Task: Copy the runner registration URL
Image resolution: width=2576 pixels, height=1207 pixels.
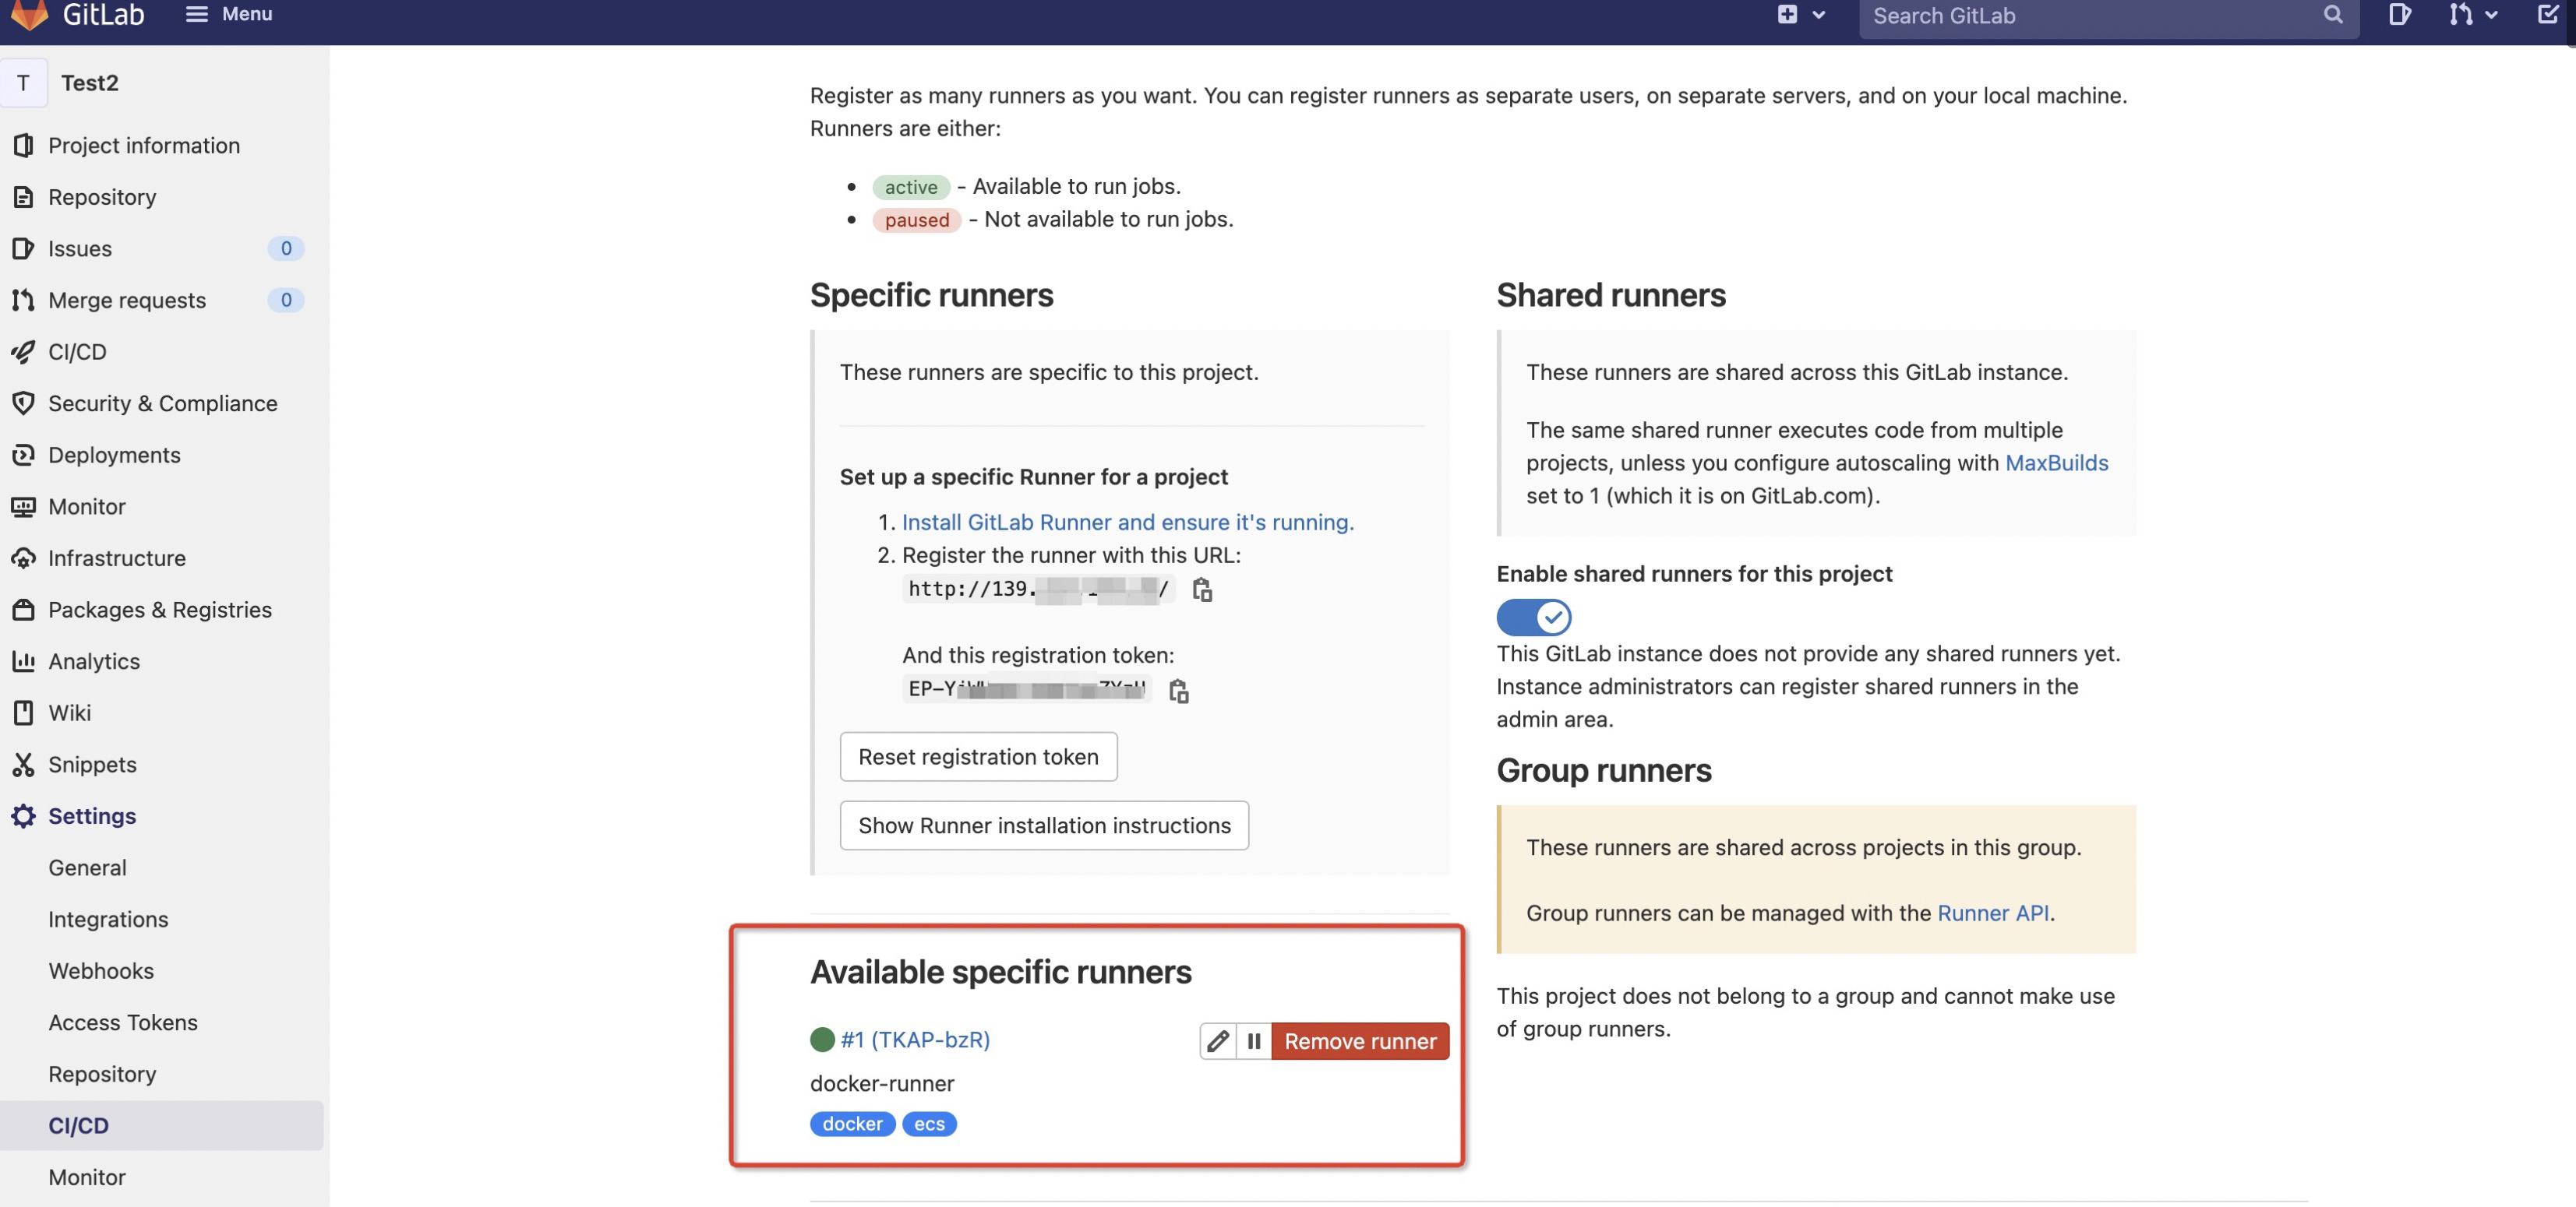Action: [x=1202, y=589]
